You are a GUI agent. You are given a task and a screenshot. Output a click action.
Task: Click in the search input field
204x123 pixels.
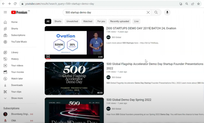(105, 12)
